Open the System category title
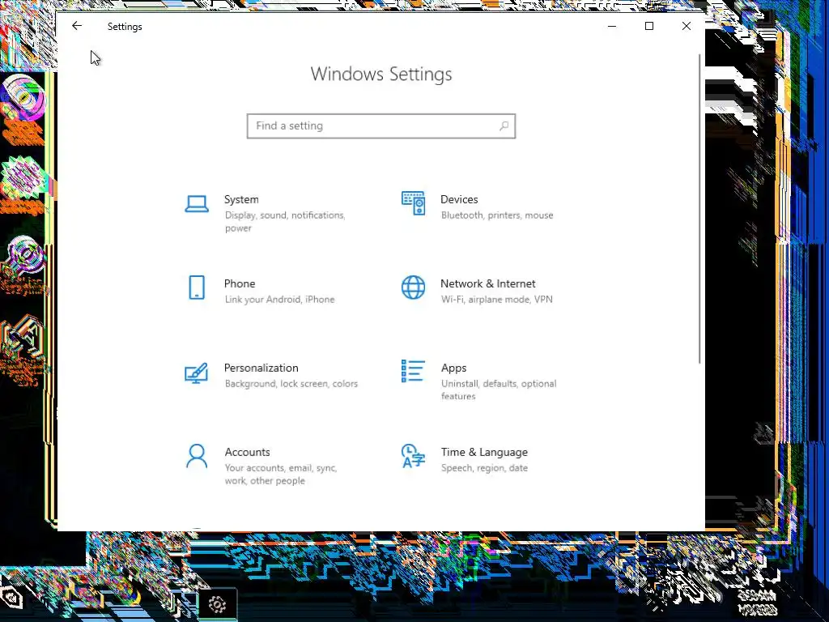 point(241,199)
